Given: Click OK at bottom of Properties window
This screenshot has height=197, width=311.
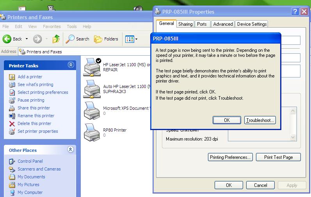Looking at the screenshot, I should click(229, 185).
